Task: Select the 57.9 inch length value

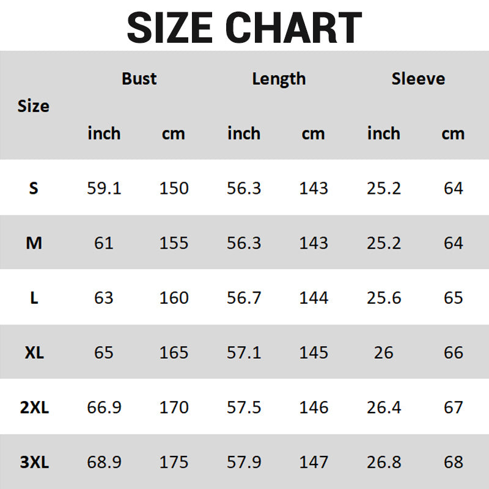Action: [x=244, y=462]
